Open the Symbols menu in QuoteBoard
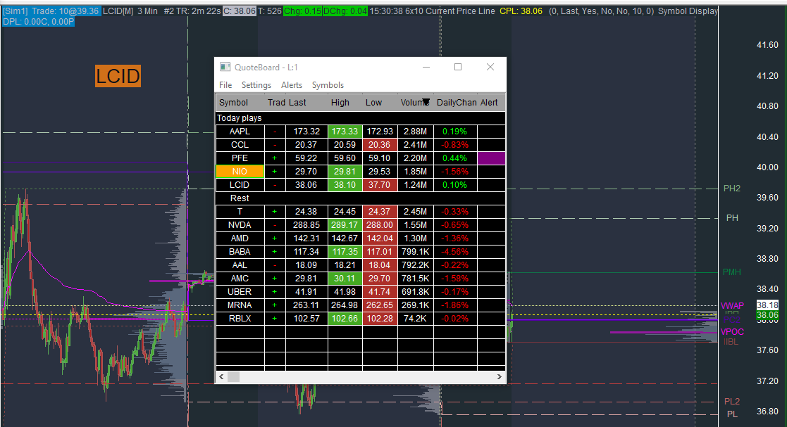The image size is (787, 427). 328,85
